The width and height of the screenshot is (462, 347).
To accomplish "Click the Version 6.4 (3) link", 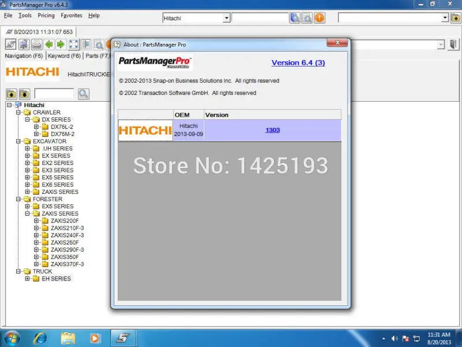I will (x=298, y=62).
